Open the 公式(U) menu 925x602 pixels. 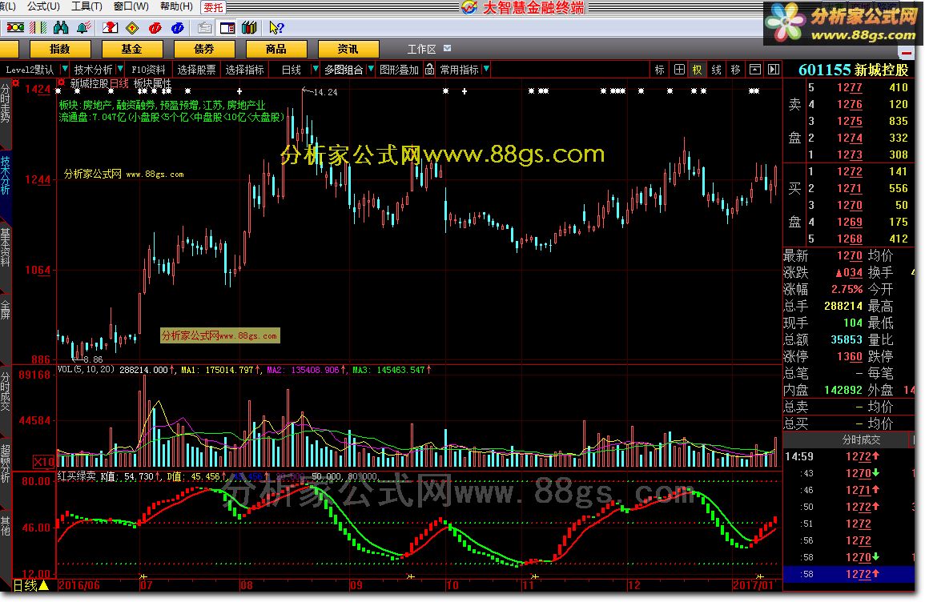pos(43,6)
